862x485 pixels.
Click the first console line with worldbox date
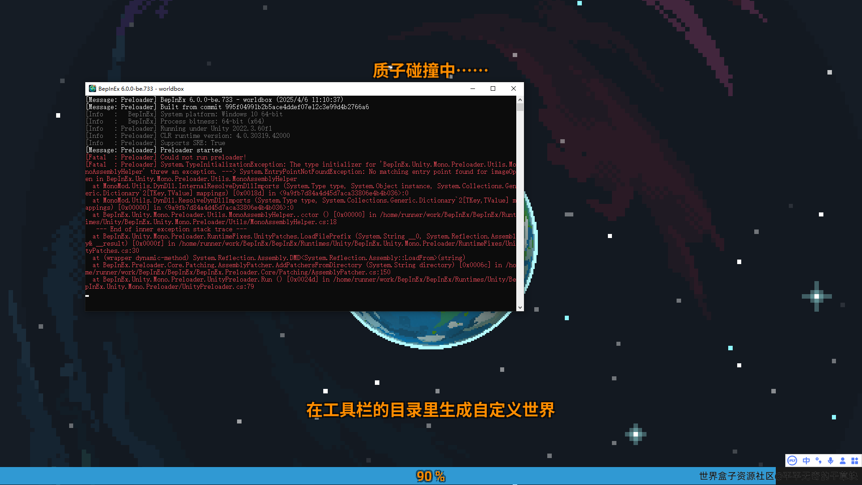coord(214,100)
